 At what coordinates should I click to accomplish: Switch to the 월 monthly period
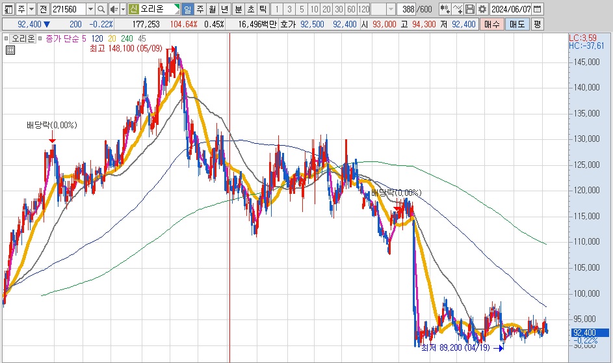point(213,9)
